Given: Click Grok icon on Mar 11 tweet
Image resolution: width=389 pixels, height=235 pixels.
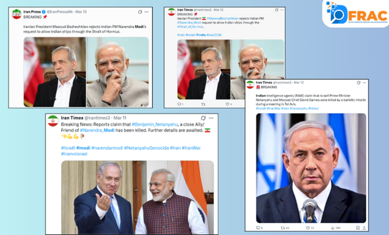Looking at the screenshot, I should pyautogui.click(x=204, y=118).
